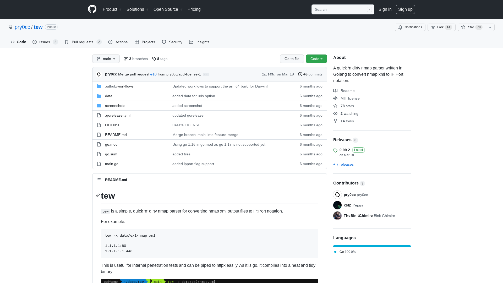This screenshot has width=503, height=283.
Task: Click the book icon next to Readme
Action: pyautogui.click(x=335, y=91)
